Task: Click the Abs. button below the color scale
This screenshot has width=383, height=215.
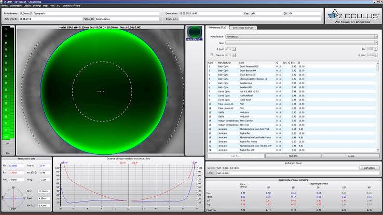Action: point(8,153)
